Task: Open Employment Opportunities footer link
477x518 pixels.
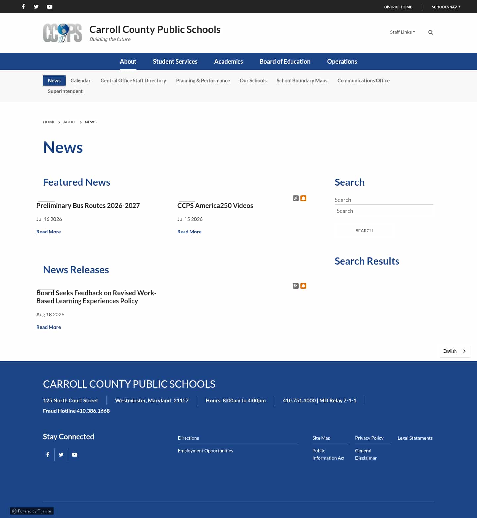Action: tap(205, 451)
